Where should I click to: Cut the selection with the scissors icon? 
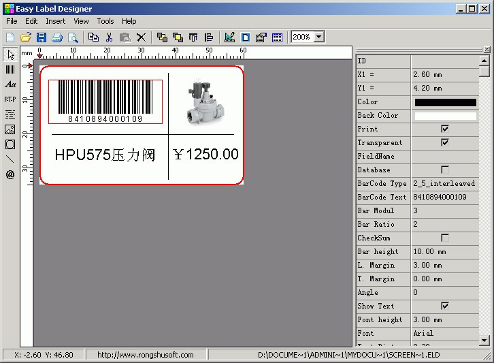point(109,37)
